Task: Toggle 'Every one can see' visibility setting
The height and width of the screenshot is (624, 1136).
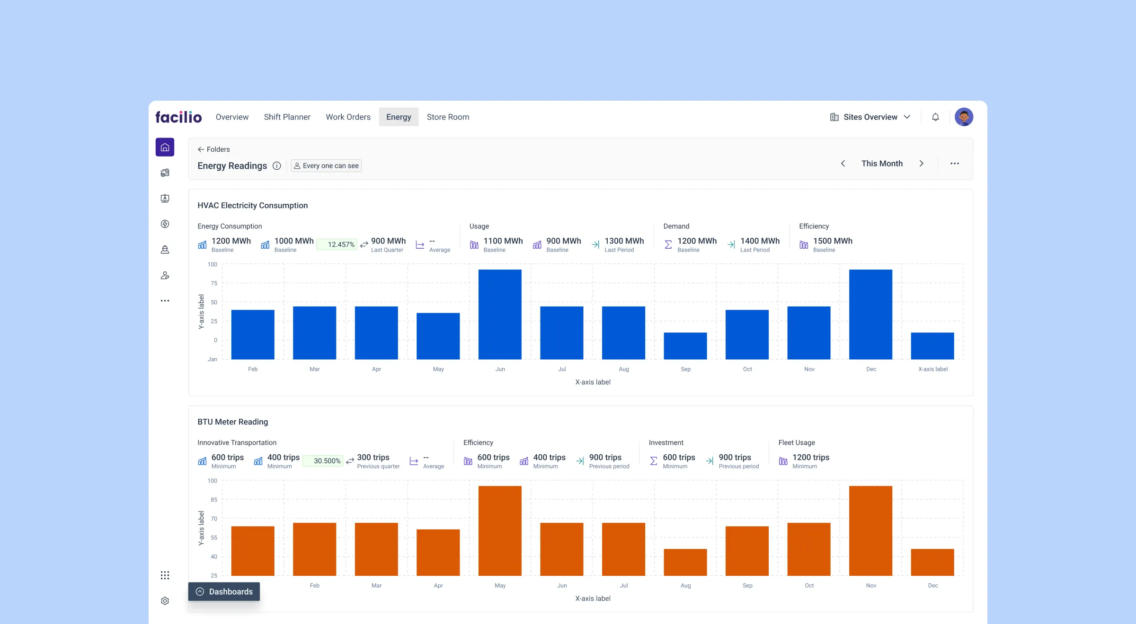Action: coord(326,165)
